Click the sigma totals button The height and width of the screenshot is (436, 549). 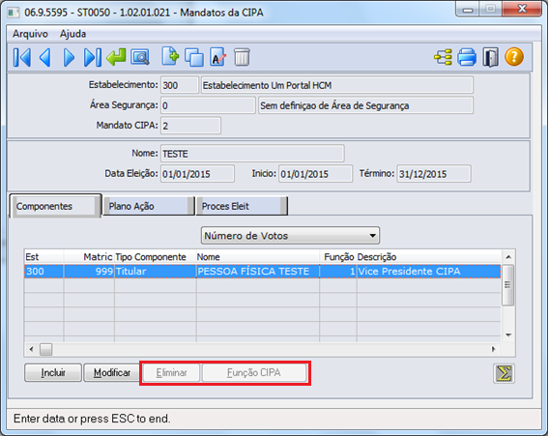click(504, 373)
